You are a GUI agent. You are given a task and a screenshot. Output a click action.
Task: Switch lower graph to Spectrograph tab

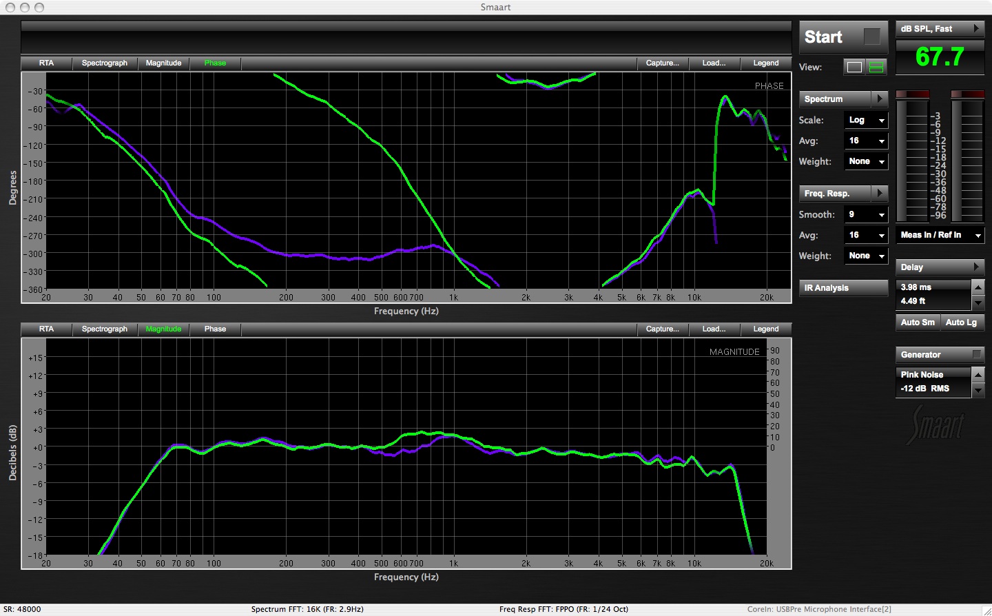tap(105, 329)
